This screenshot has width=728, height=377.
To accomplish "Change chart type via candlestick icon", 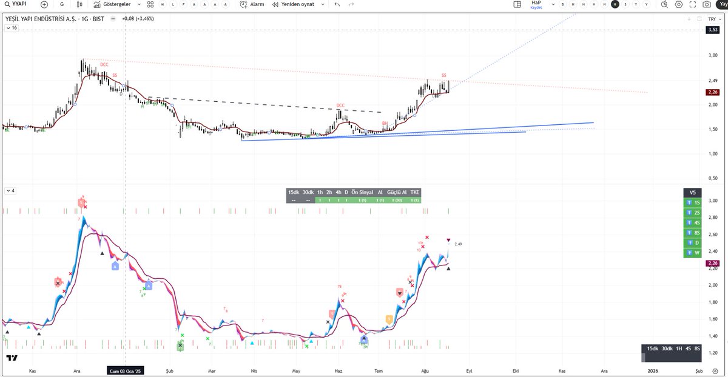I will (79, 4).
